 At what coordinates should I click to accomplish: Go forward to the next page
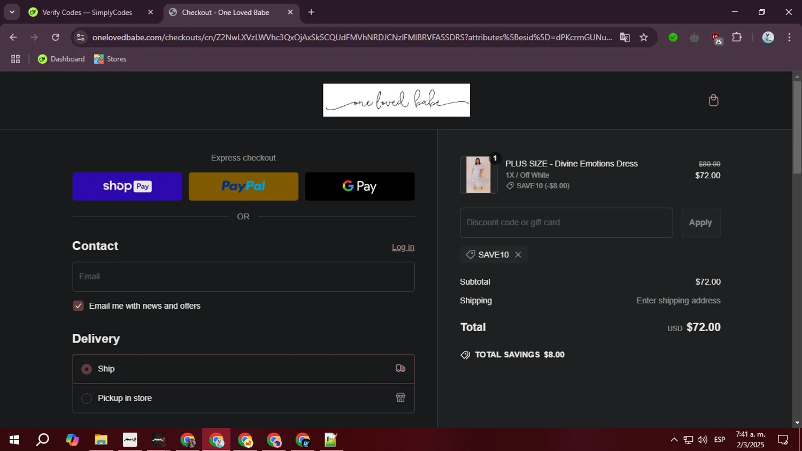point(34,37)
